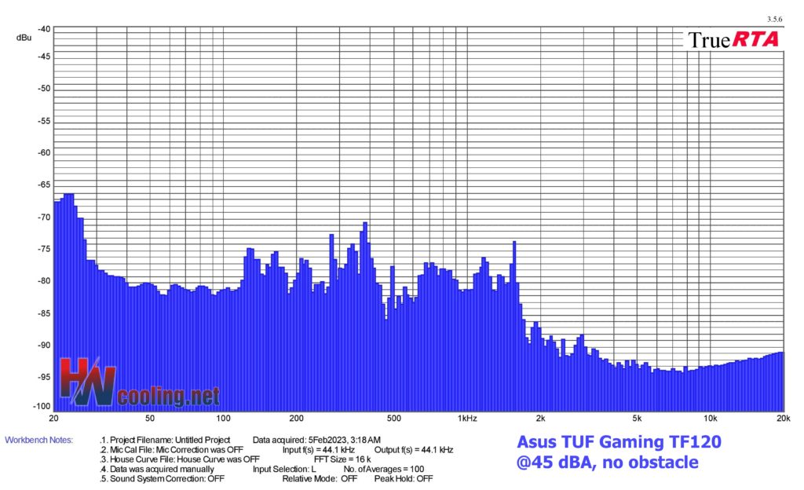Select the Workbench Notes label
This screenshot has height=490, width=804.
(x=38, y=440)
